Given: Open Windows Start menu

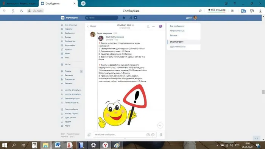Looking at the screenshot, I should click(x=5, y=145).
